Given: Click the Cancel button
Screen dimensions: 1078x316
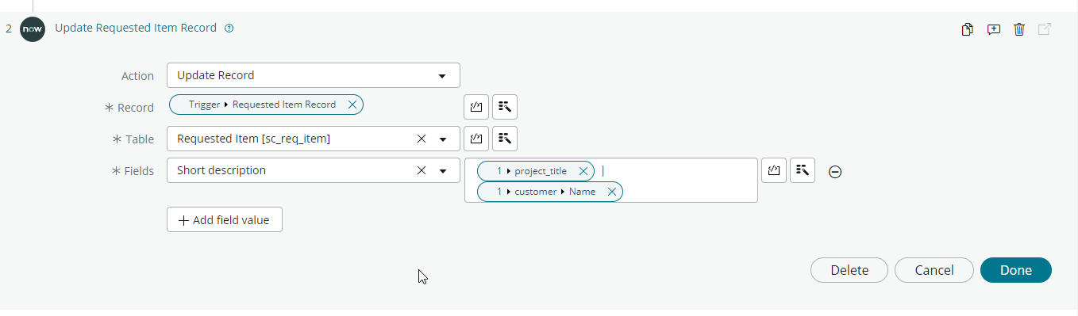Looking at the screenshot, I should (x=934, y=270).
